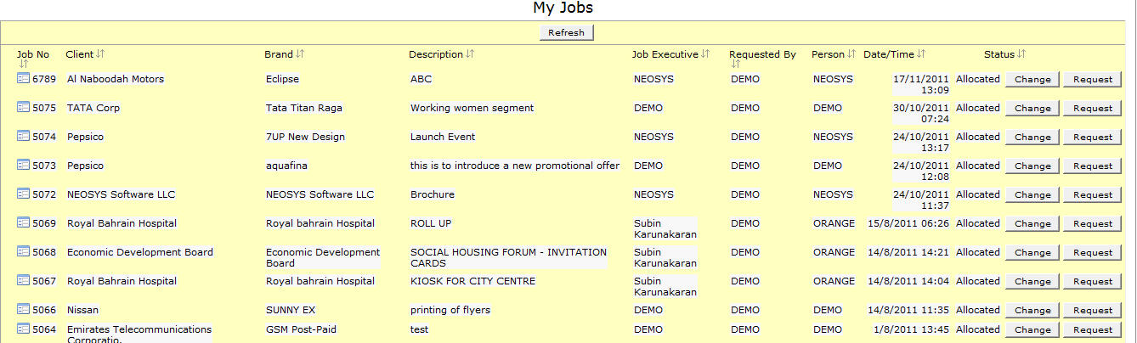Click Request for TATA Corp job

pyautogui.click(x=1092, y=108)
